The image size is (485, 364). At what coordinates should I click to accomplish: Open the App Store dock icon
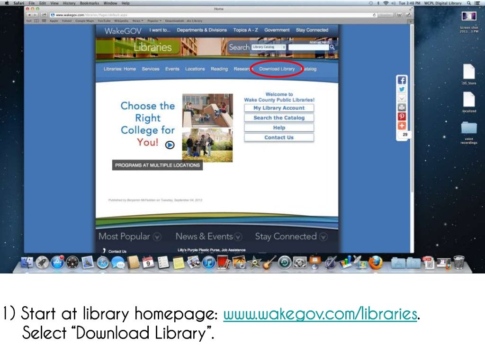point(57,263)
